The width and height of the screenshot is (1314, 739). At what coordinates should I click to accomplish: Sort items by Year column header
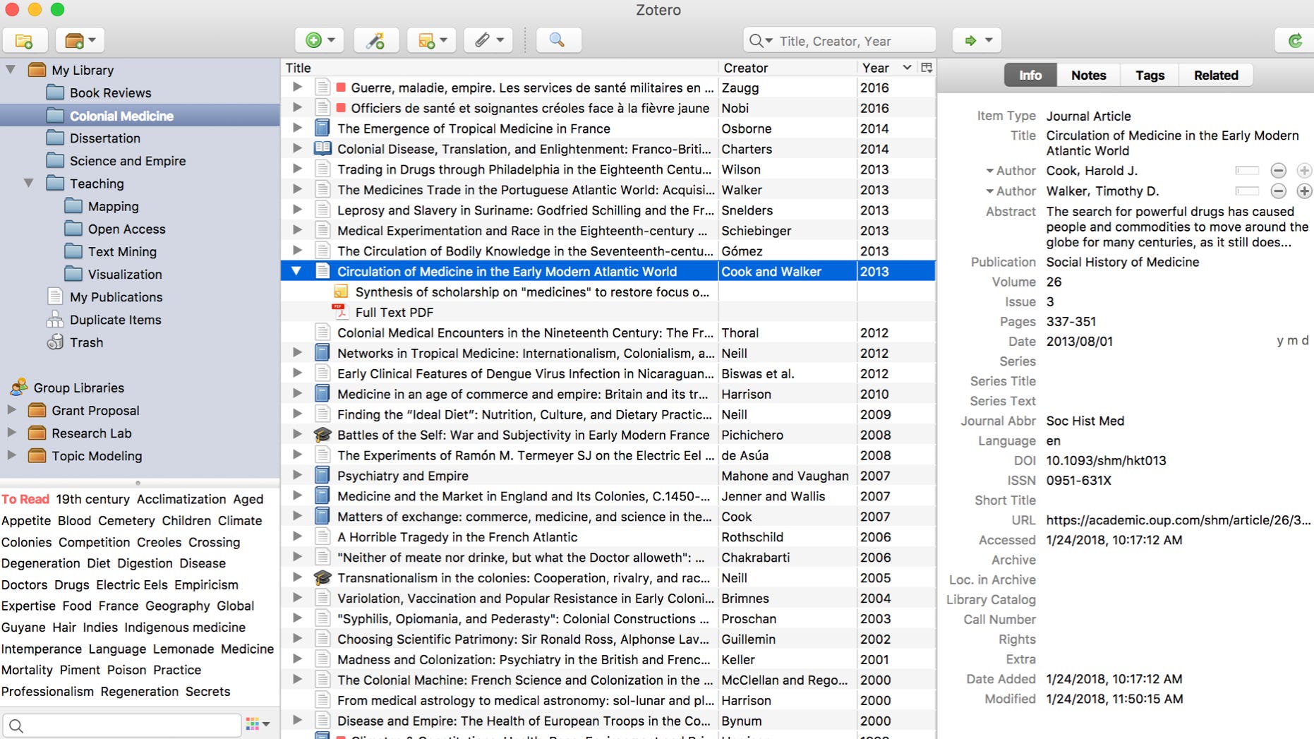(x=886, y=68)
